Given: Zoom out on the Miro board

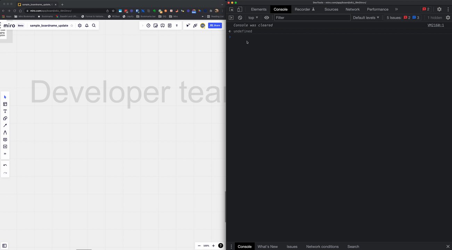Looking at the screenshot, I should (199, 246).
